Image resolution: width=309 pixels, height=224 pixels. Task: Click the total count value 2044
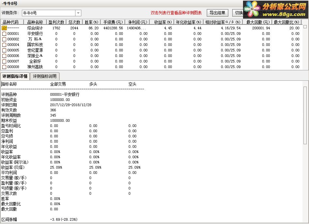74,28
